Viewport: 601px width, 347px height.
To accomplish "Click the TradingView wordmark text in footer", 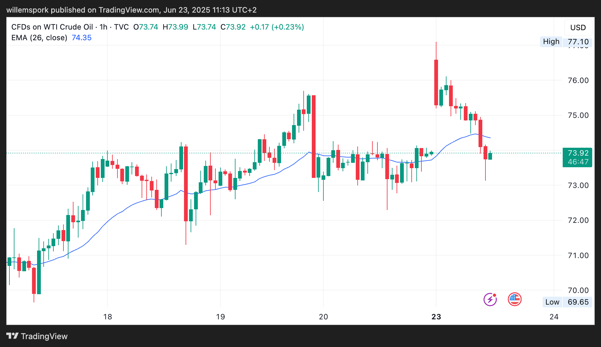I will click(44, 336).
